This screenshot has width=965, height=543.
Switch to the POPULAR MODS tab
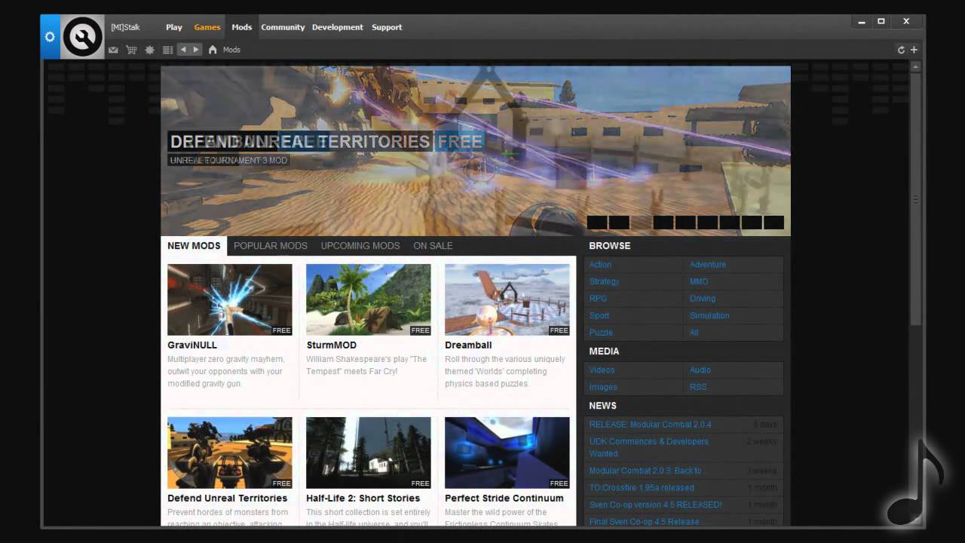coord(271,246)
